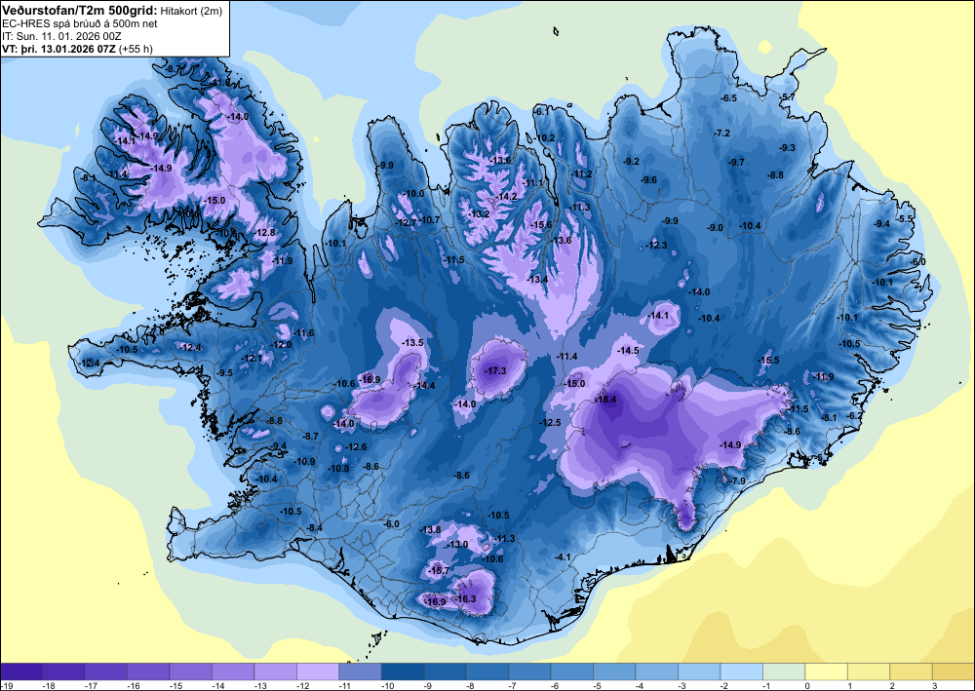The width and height of the screenshot is (975, 691).
Task: Click the -15 tick label on the color scale
Action: click(175, 685)
